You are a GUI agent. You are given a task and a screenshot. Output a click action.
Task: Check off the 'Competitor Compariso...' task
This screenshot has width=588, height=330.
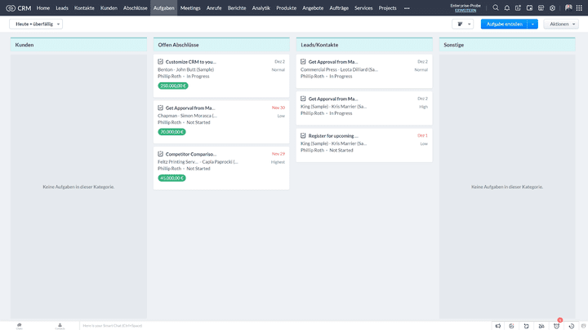pos(161,154)
